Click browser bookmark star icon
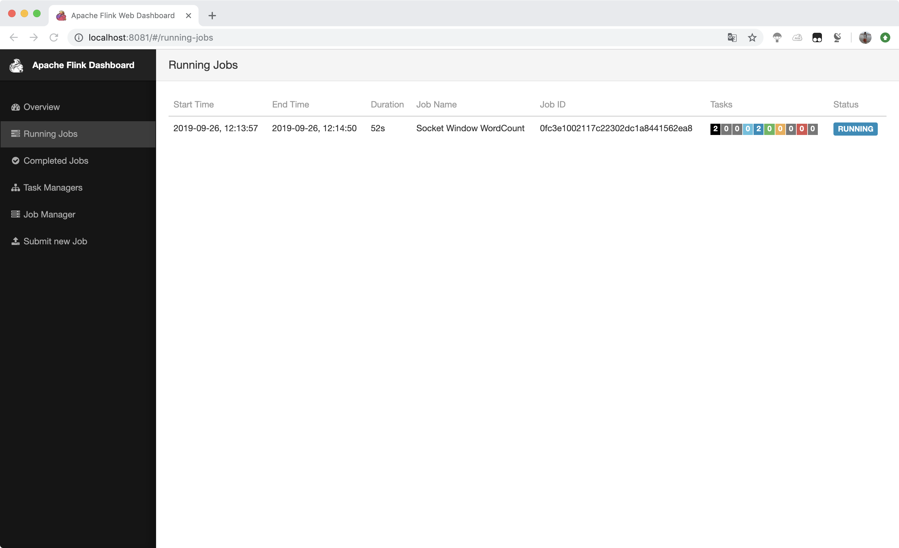 752,38
